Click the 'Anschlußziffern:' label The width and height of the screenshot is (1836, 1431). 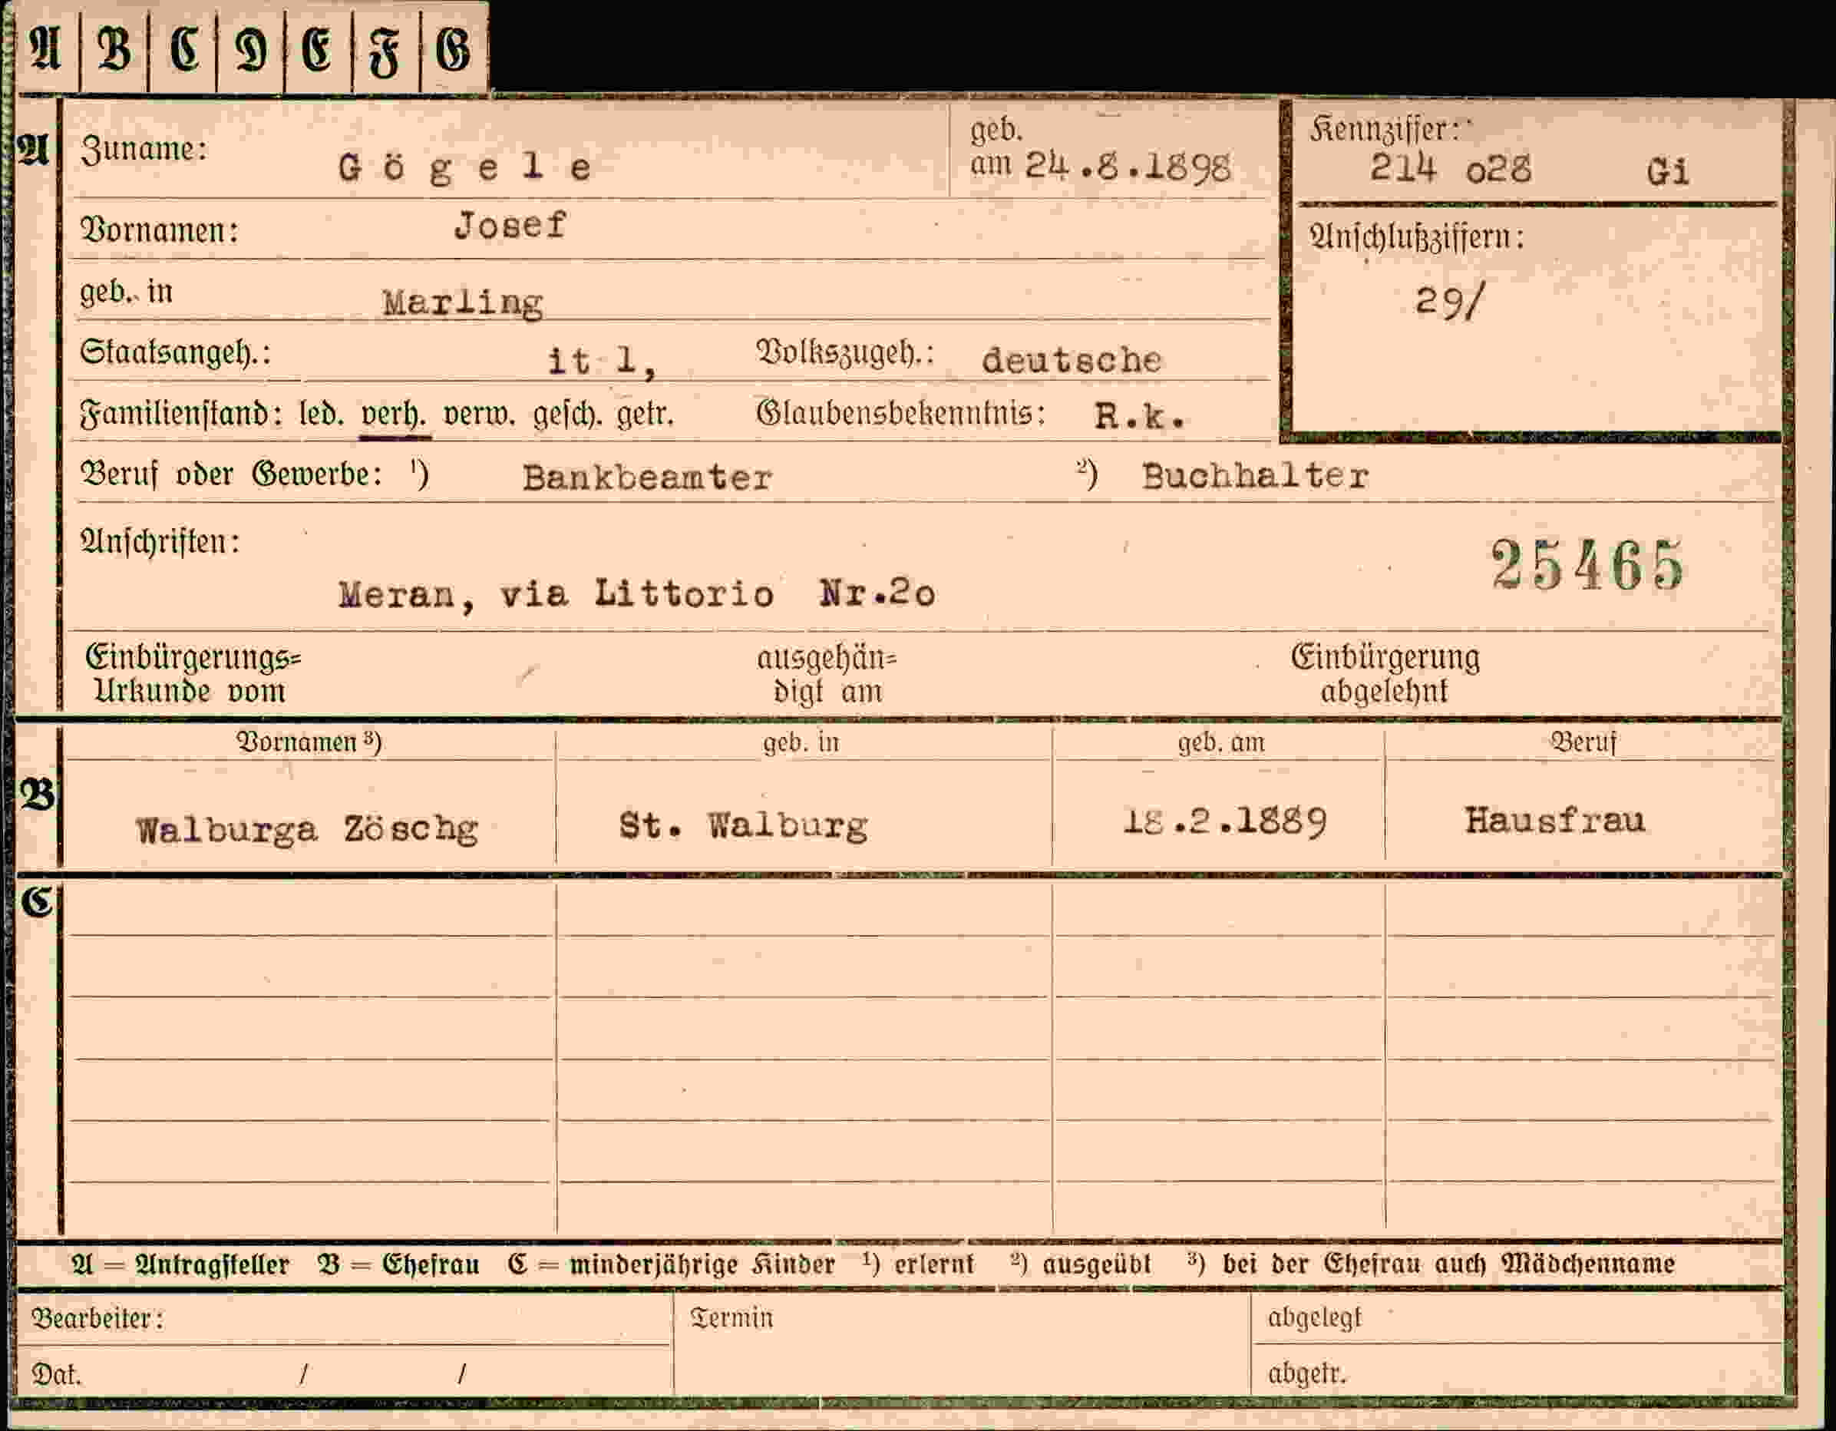(x=1416, y=237)
